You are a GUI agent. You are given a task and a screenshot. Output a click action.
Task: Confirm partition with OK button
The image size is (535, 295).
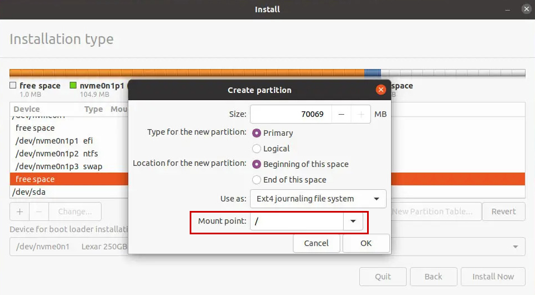(365, 243)
